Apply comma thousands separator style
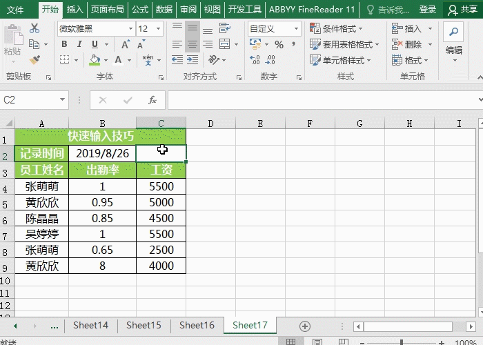The image size is (483, 345). pyautogui.click(x=293, y=45)
